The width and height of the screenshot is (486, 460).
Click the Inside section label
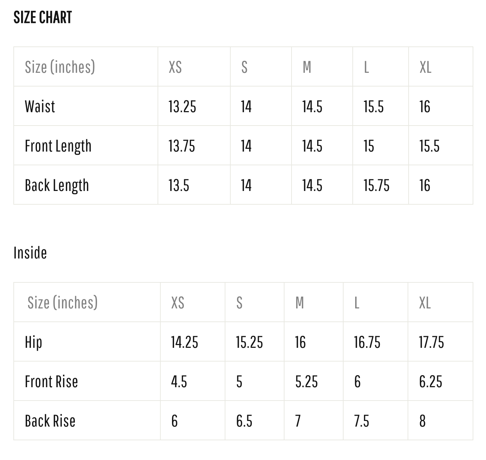(30, 253)
